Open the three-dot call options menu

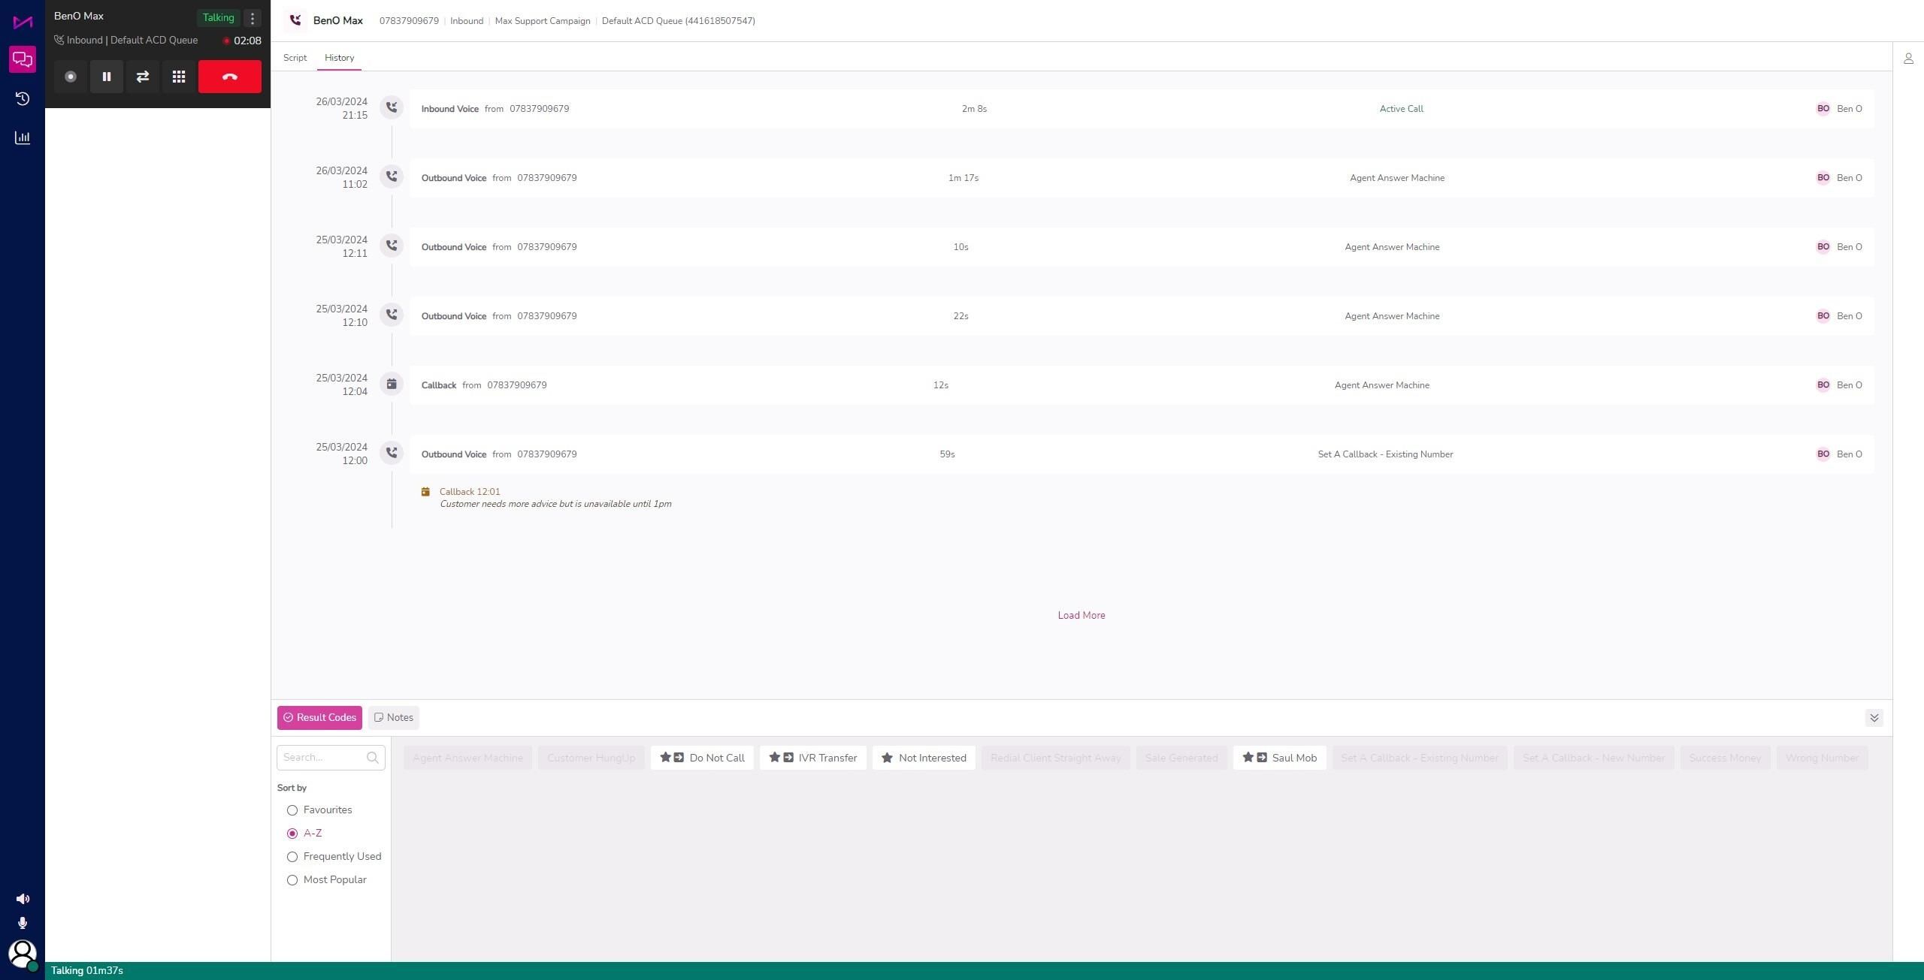tap(253, 18)
